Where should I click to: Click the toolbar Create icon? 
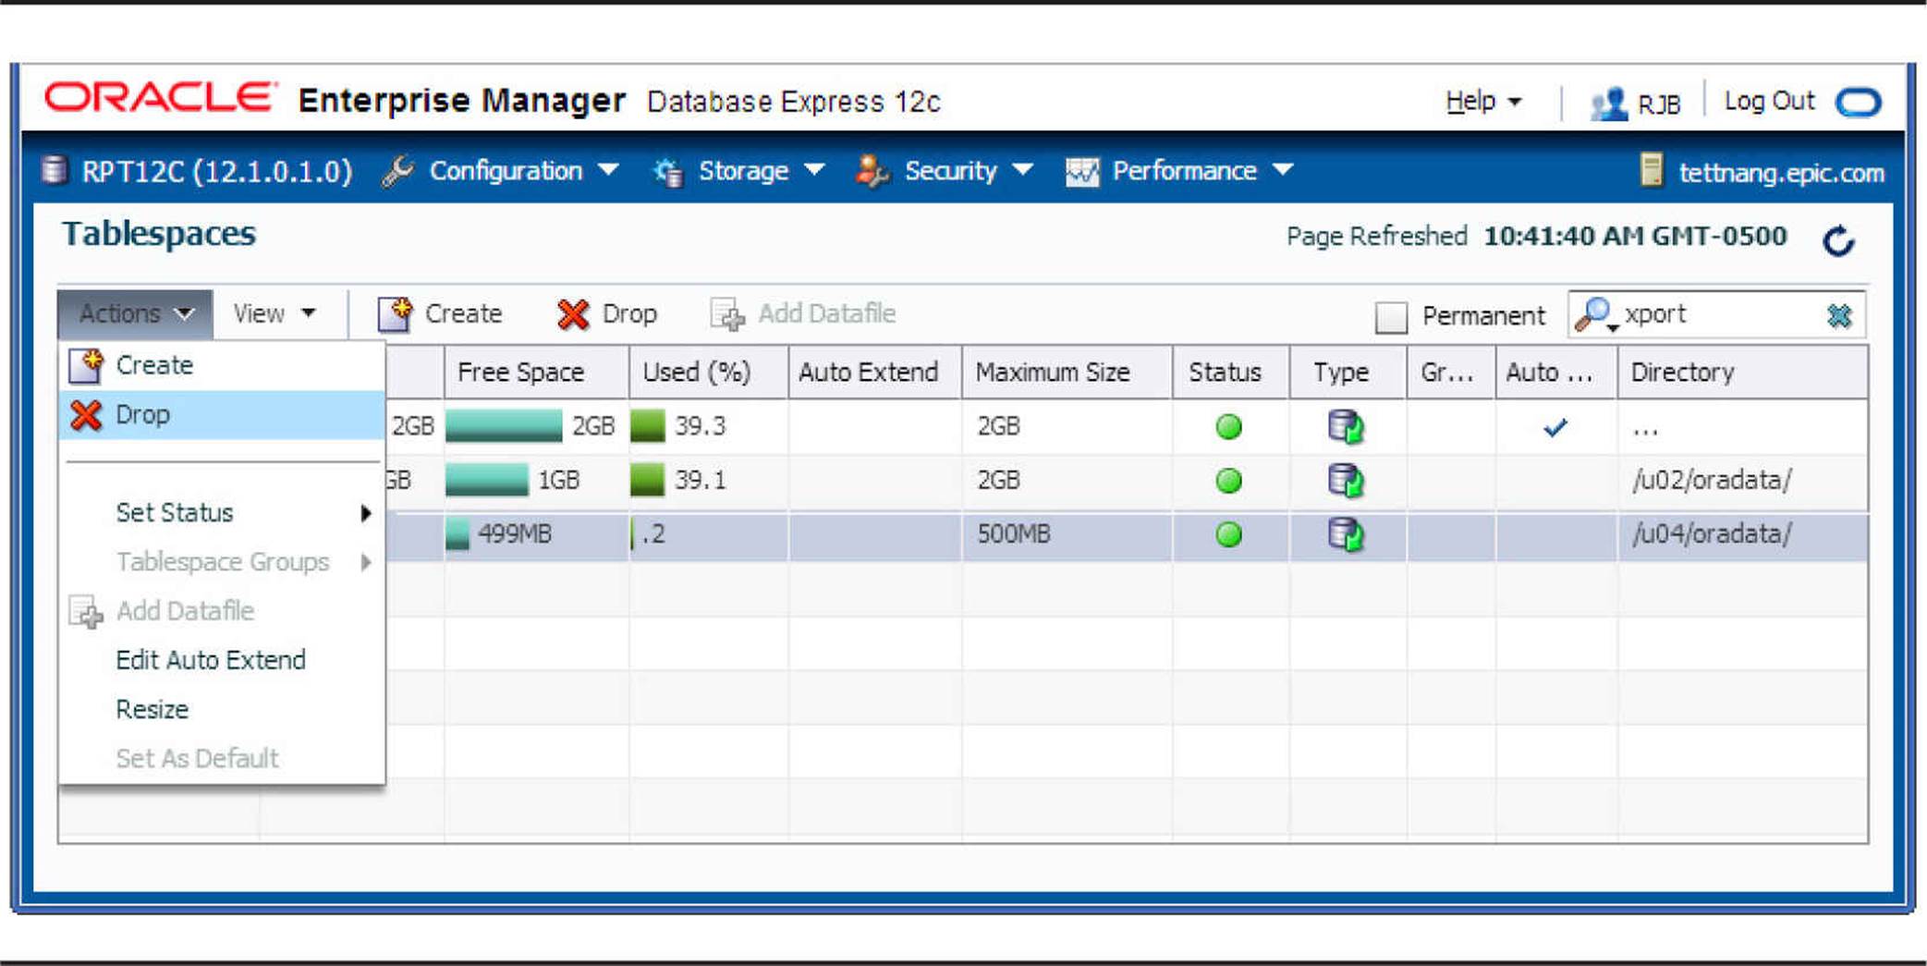click(x=396, y=314)
